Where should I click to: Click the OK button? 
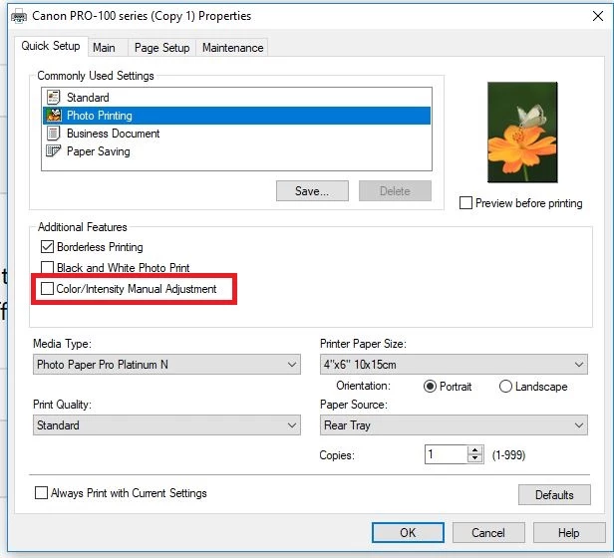(x=408, y=533)
